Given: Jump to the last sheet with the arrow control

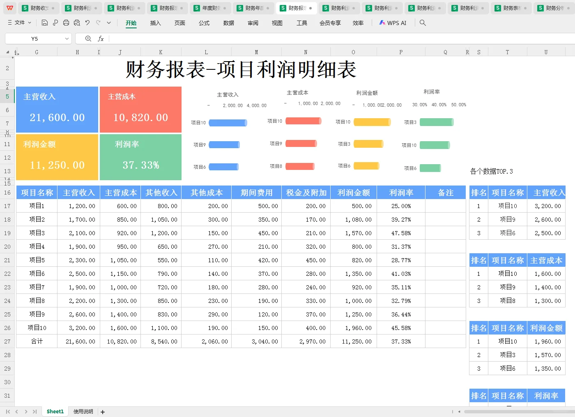Looking at the screenshot, I should 35,412.
